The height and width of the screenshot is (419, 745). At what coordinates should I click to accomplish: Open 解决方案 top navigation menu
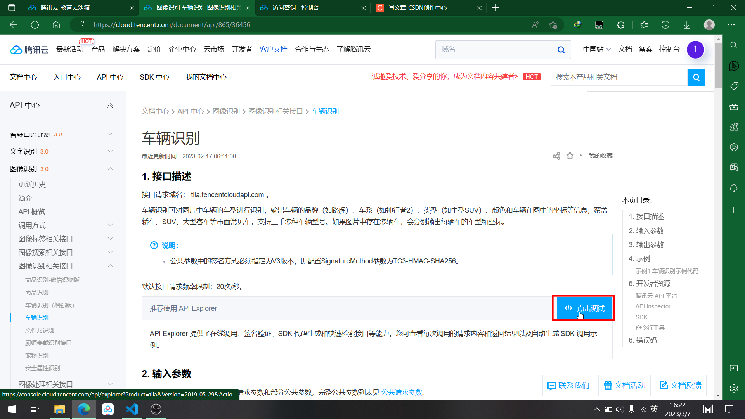126,49
